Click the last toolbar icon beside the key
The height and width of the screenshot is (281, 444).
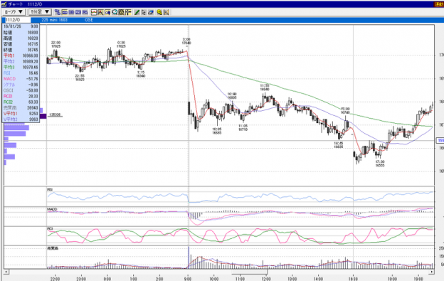pyautogui.click(x=166, y=12)
